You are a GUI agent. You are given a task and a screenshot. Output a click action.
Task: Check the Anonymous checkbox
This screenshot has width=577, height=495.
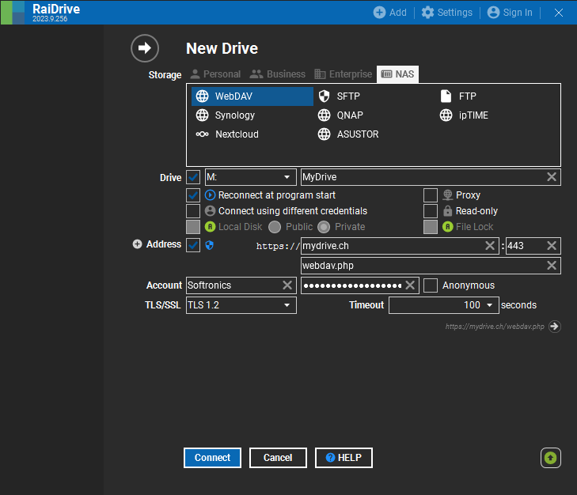point(431,285)
